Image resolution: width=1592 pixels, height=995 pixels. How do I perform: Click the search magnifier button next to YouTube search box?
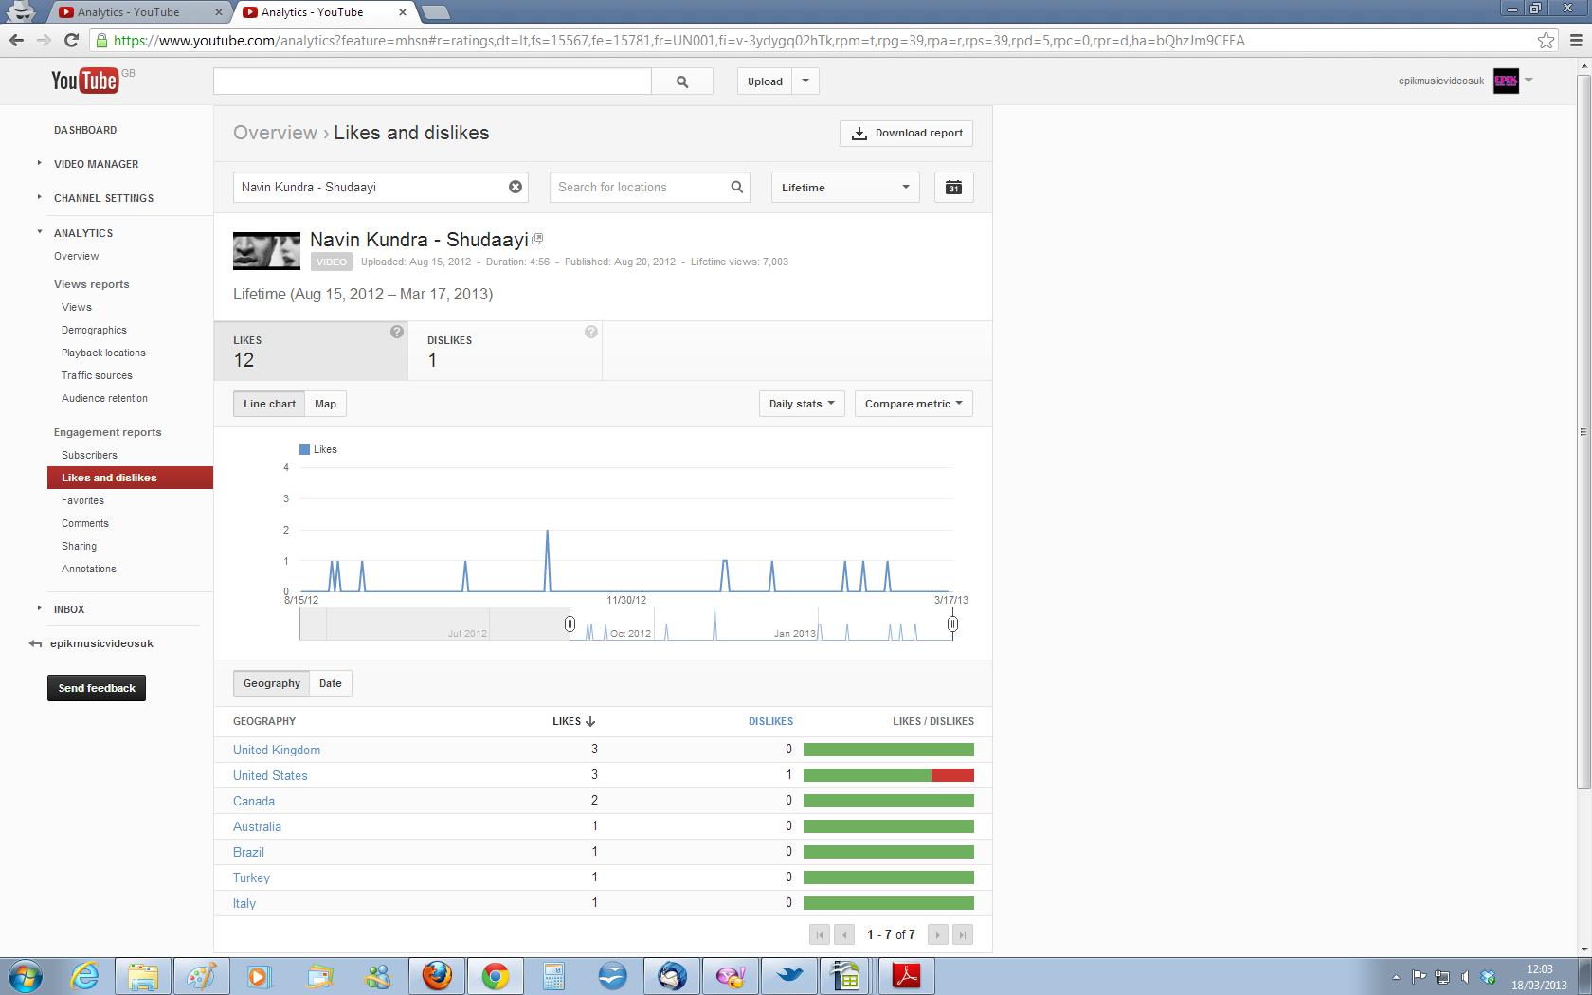tap(682, 81)
